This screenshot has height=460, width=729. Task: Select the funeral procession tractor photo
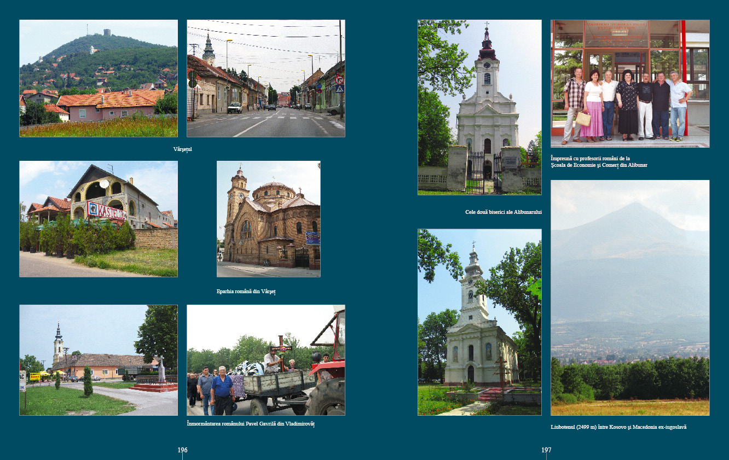pyautogui.click(x=265, y=360)
